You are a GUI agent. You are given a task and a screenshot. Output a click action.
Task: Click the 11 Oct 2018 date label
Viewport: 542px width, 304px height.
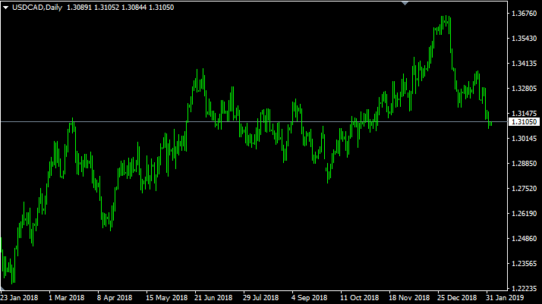[360, 297]
